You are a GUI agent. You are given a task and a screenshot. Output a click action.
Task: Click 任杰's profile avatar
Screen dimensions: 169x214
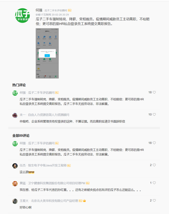[15, 166]
